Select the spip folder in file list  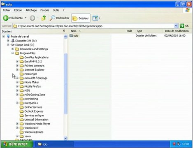pyautogui.click(x=74, y=36)
